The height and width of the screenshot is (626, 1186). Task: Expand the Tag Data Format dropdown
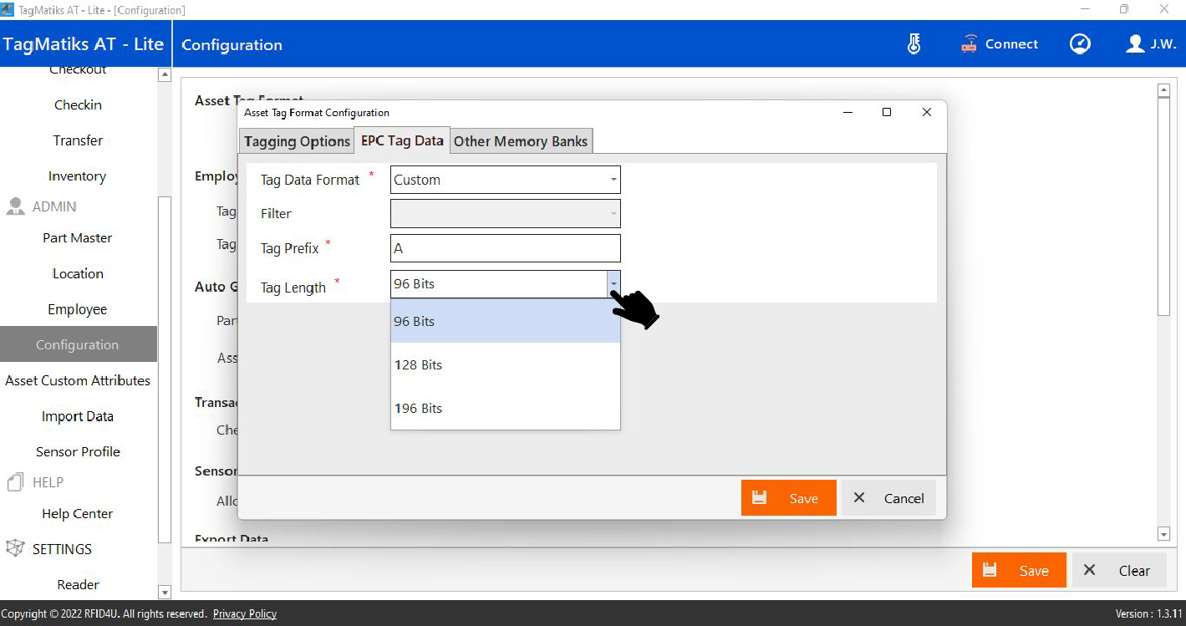(613, 180)
